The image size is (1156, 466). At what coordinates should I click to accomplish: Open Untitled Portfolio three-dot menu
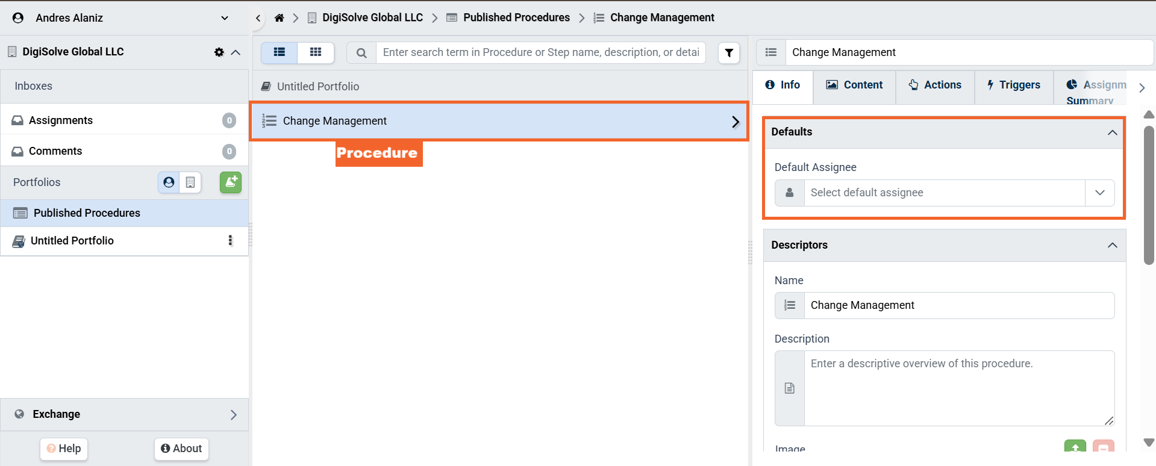pos(230,241)
